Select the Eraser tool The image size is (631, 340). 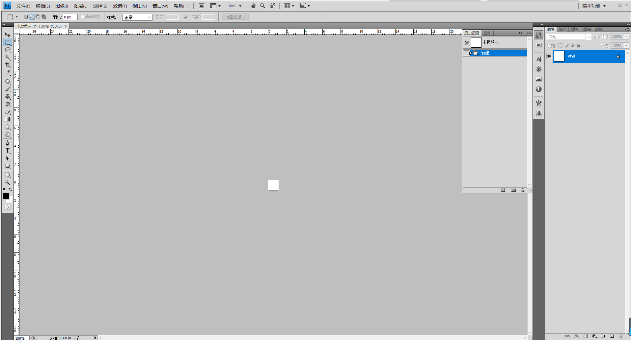(x=8, y=112)
